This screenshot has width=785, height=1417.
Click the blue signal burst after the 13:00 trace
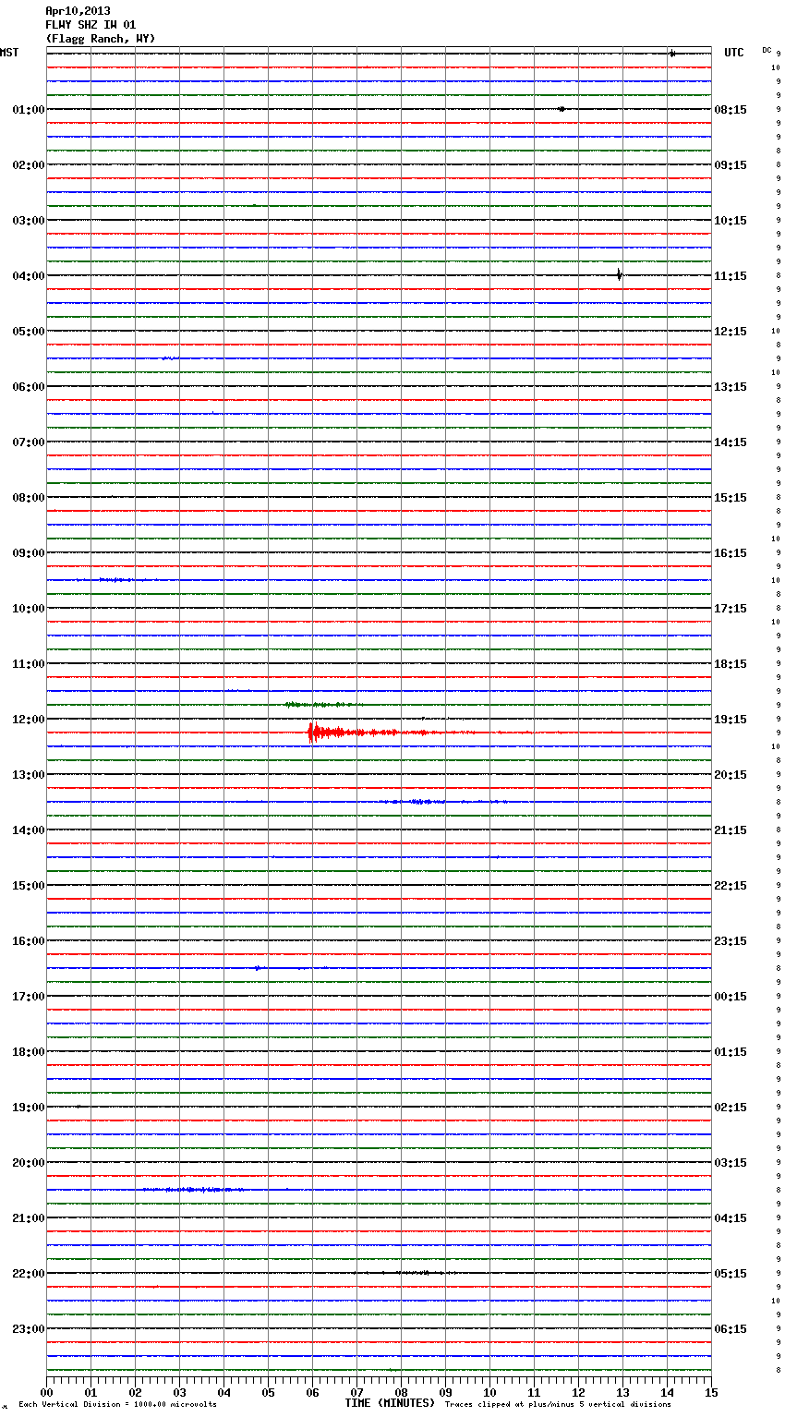(443, 802)
